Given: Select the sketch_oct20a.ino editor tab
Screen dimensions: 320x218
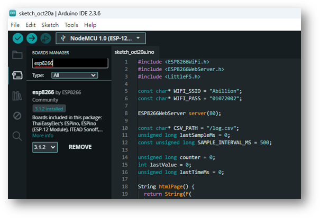Looking at the screenshot, I should [134, 52].
